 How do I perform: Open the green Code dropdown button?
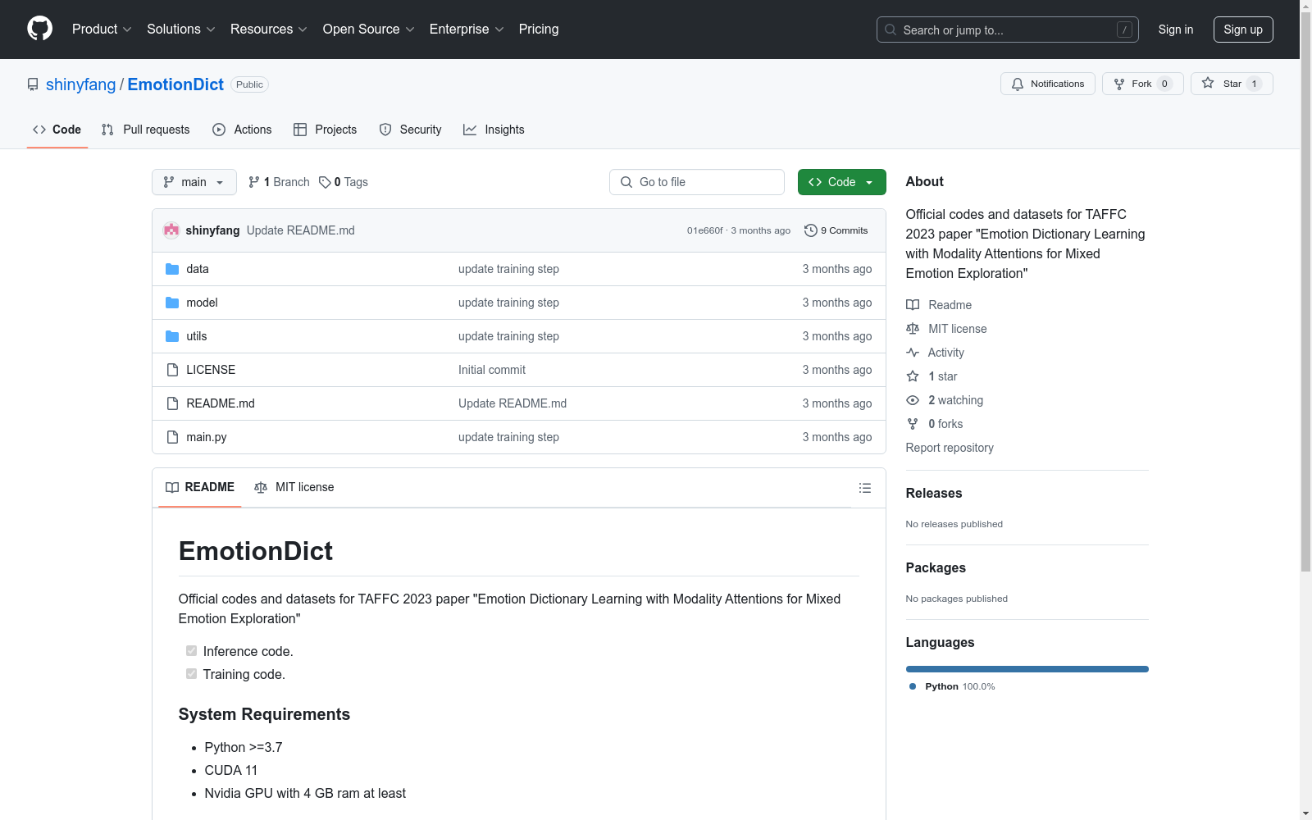point(841,182)
